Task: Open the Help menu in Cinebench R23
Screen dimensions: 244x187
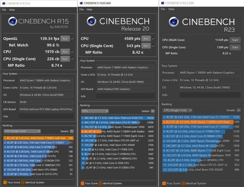Action: 171,9
